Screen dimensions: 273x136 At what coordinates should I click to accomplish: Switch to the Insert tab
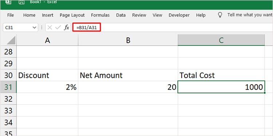tap(48, 15)
